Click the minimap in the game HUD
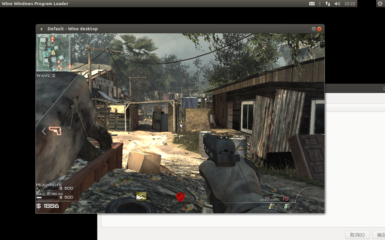This screenshot has width=385, height=240. click(53, 52)
